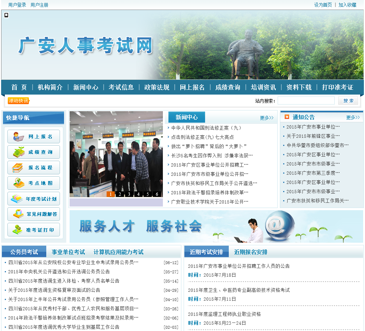Image resolution: width=365 pixels, height=331 pixels.
Task: Expand 更多>> in the 新闻中心 panel
Action: pos(267,118)
